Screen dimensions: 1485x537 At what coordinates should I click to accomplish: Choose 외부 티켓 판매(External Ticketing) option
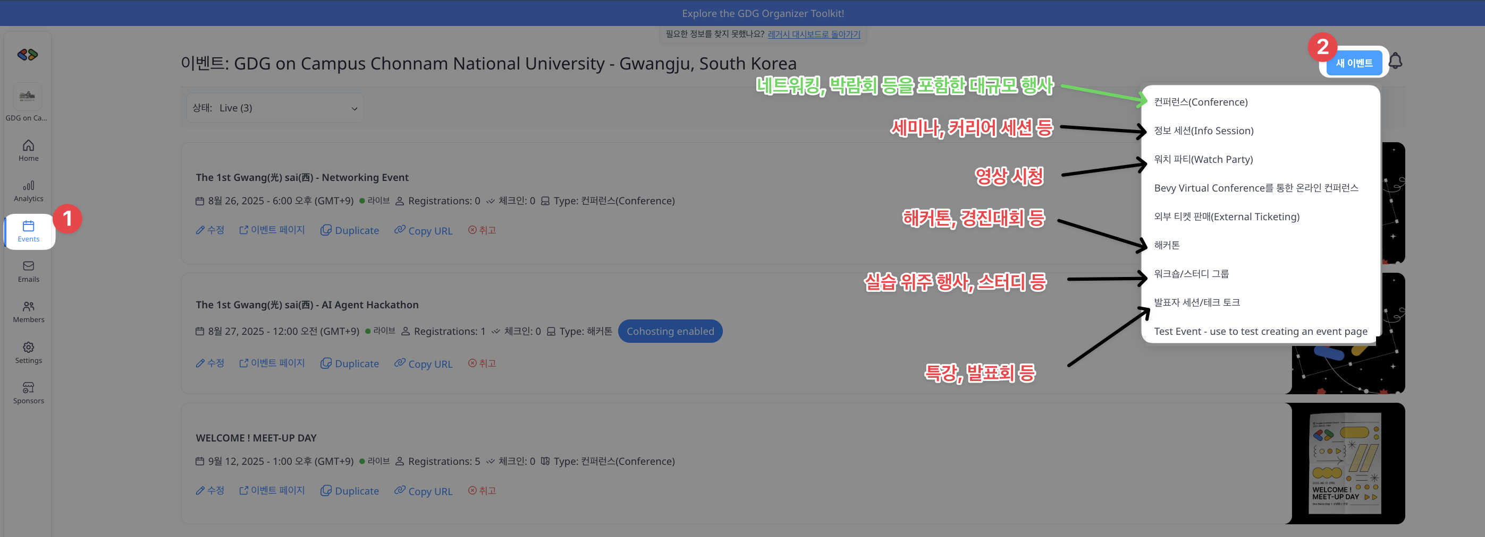pos(1227,217)
